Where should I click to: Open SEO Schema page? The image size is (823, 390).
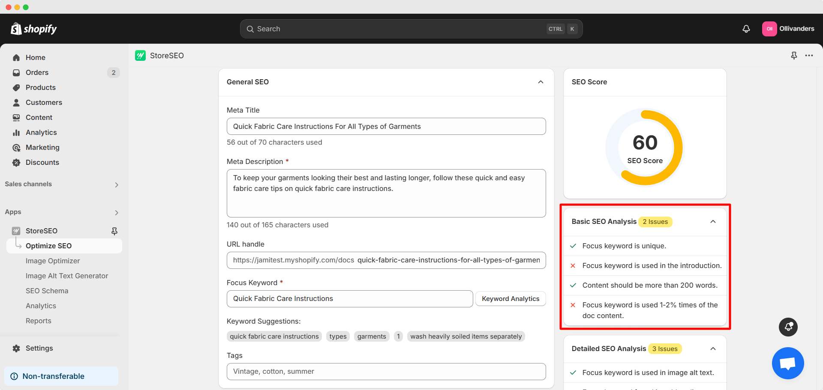(x=47, y=291)
